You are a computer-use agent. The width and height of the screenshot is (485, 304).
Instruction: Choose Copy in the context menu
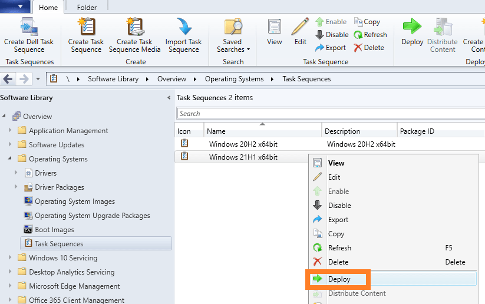[394, 234]
